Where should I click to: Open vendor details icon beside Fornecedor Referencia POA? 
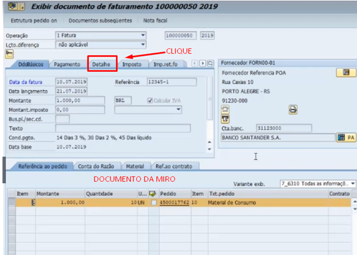tap(346, 72)
